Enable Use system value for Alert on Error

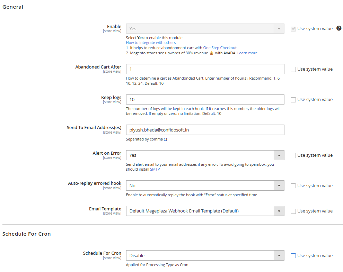[293, 155]
